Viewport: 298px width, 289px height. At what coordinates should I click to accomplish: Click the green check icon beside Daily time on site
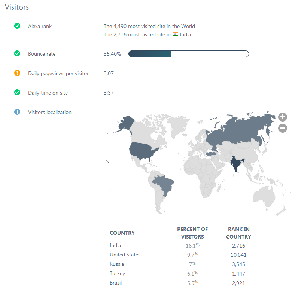[x=17, y=93]
